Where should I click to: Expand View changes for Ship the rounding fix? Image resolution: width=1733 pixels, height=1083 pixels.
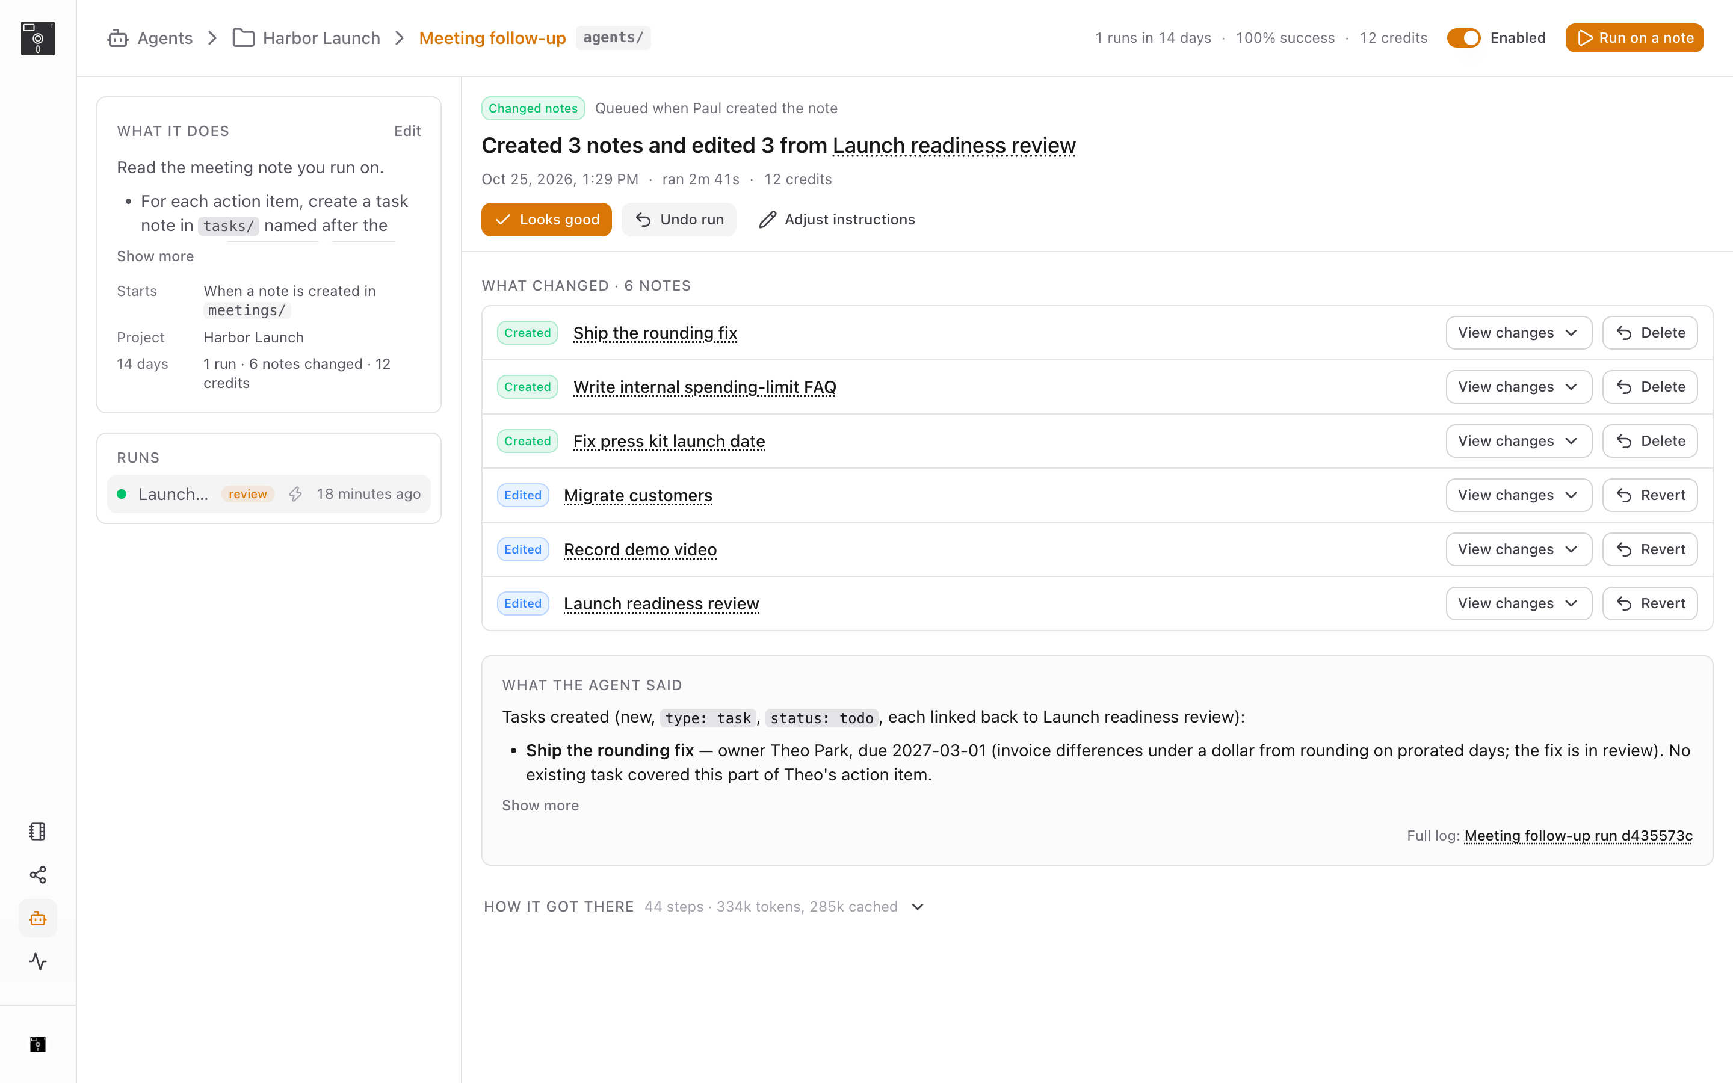[1518, 332]
